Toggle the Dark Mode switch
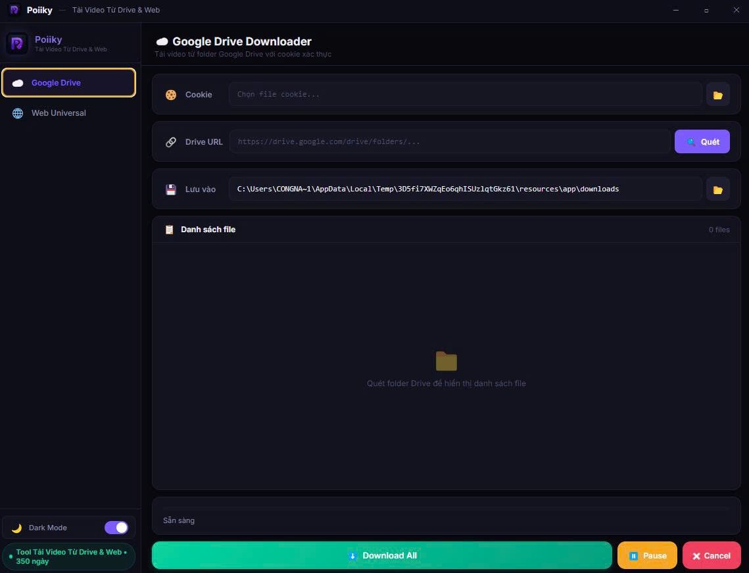Screen dimensions: 749x573 [x=116, y=528]
